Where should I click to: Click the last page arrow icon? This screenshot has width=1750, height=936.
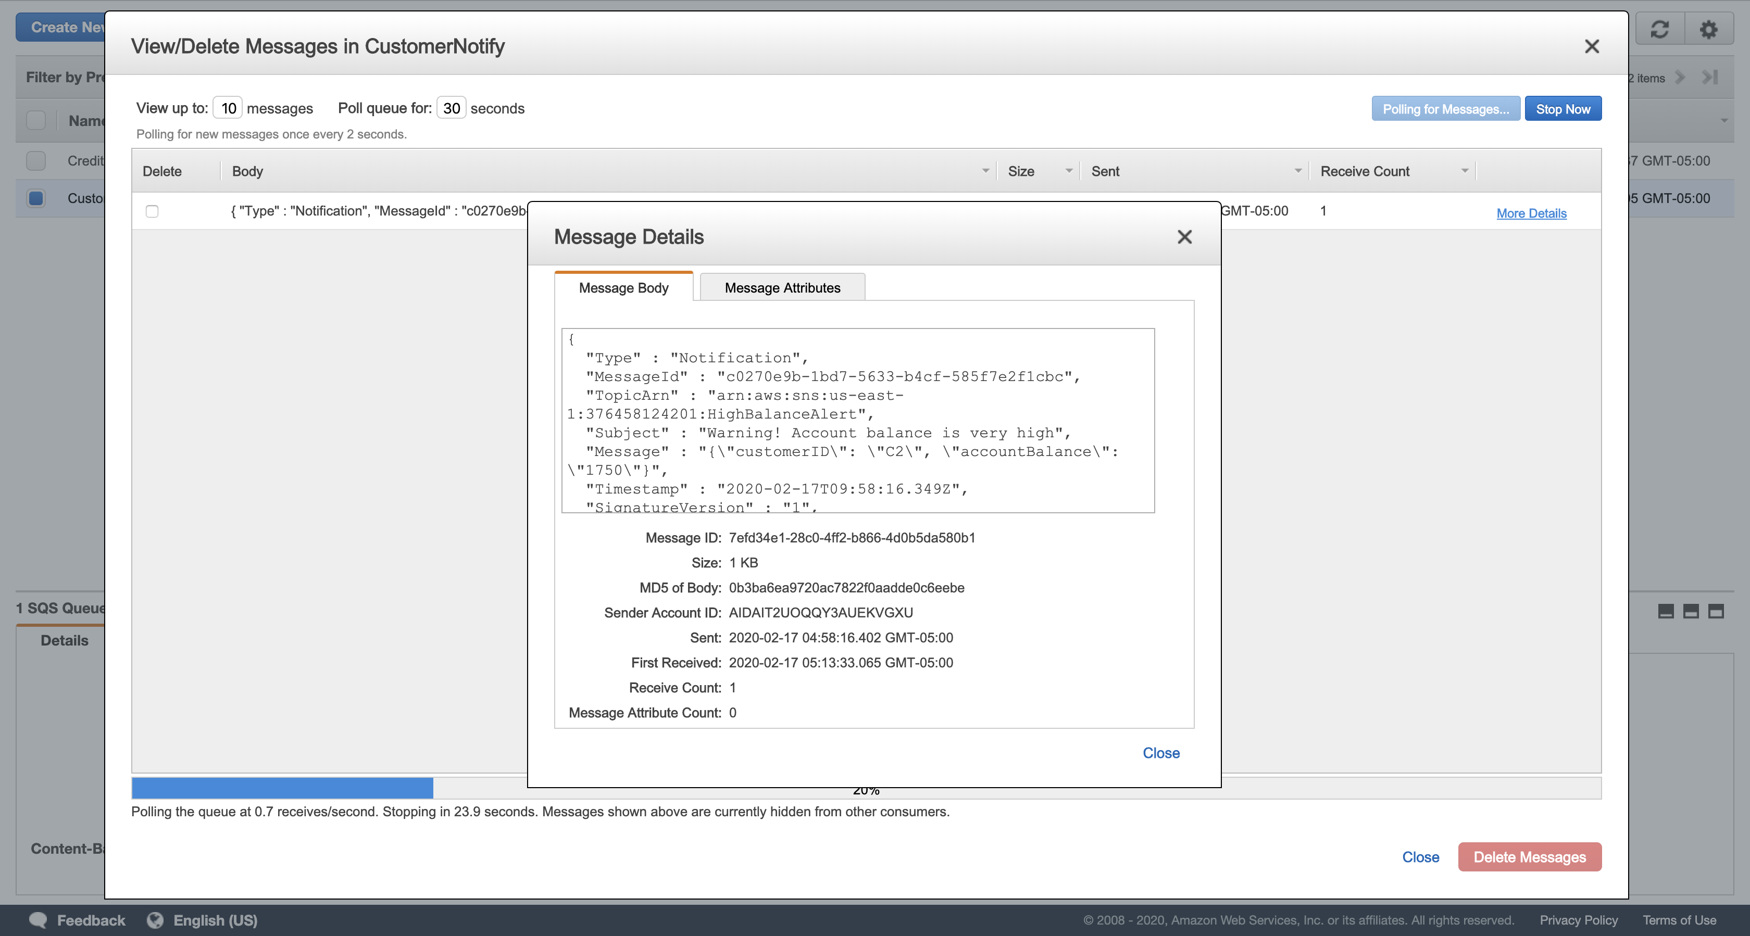(x=1710, y=78)
